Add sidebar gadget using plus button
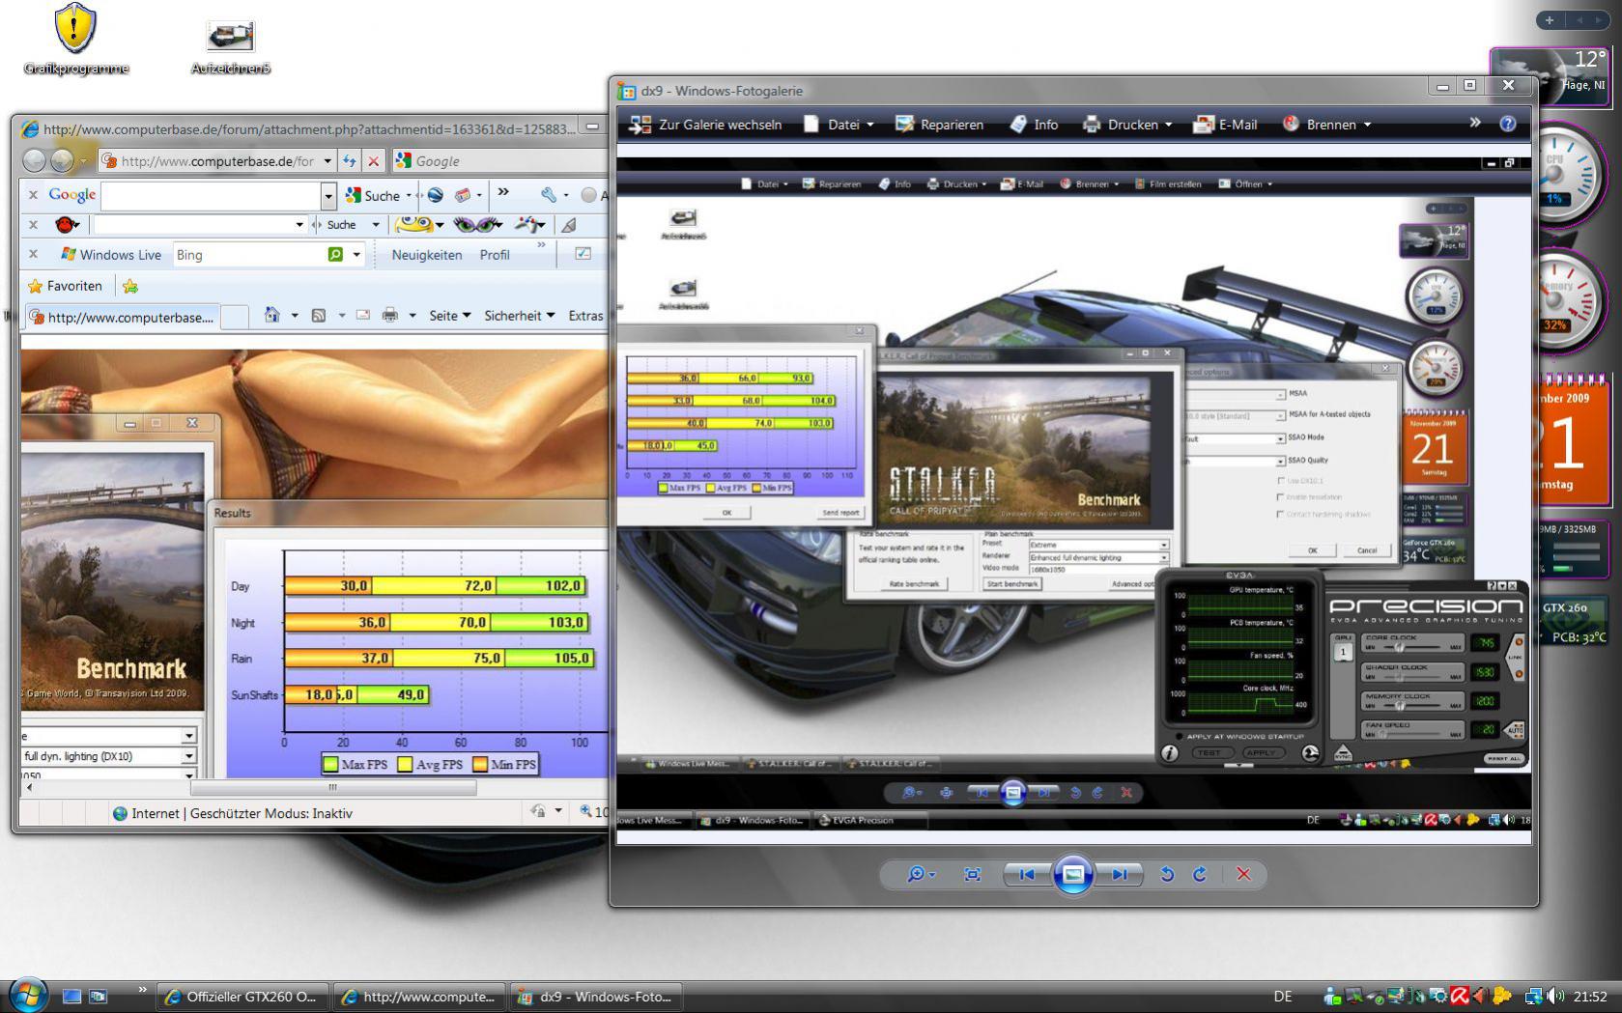This screenshot has height=1013, width=1622. pos(1550,19)
